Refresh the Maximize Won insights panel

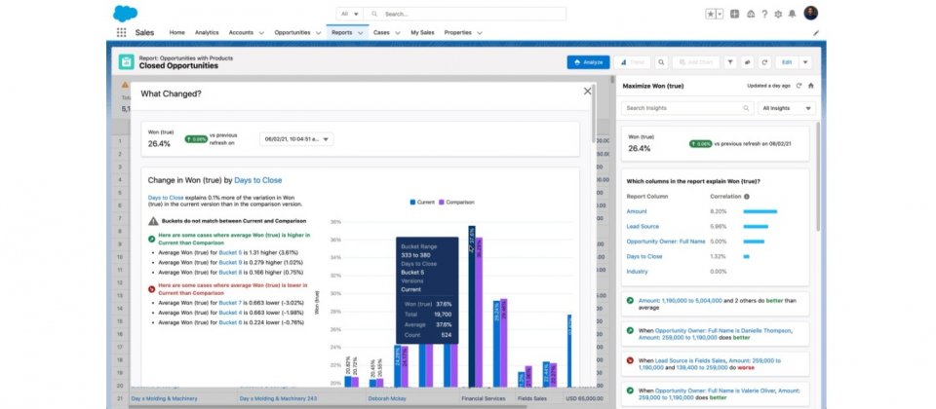[x=799, y=86]
